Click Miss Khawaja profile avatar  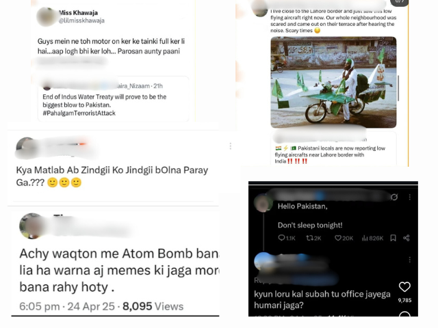46,16
